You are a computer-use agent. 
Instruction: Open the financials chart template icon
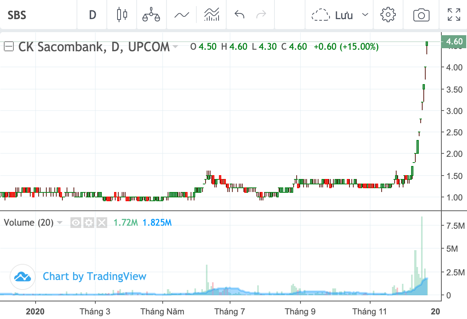point(212,15)
